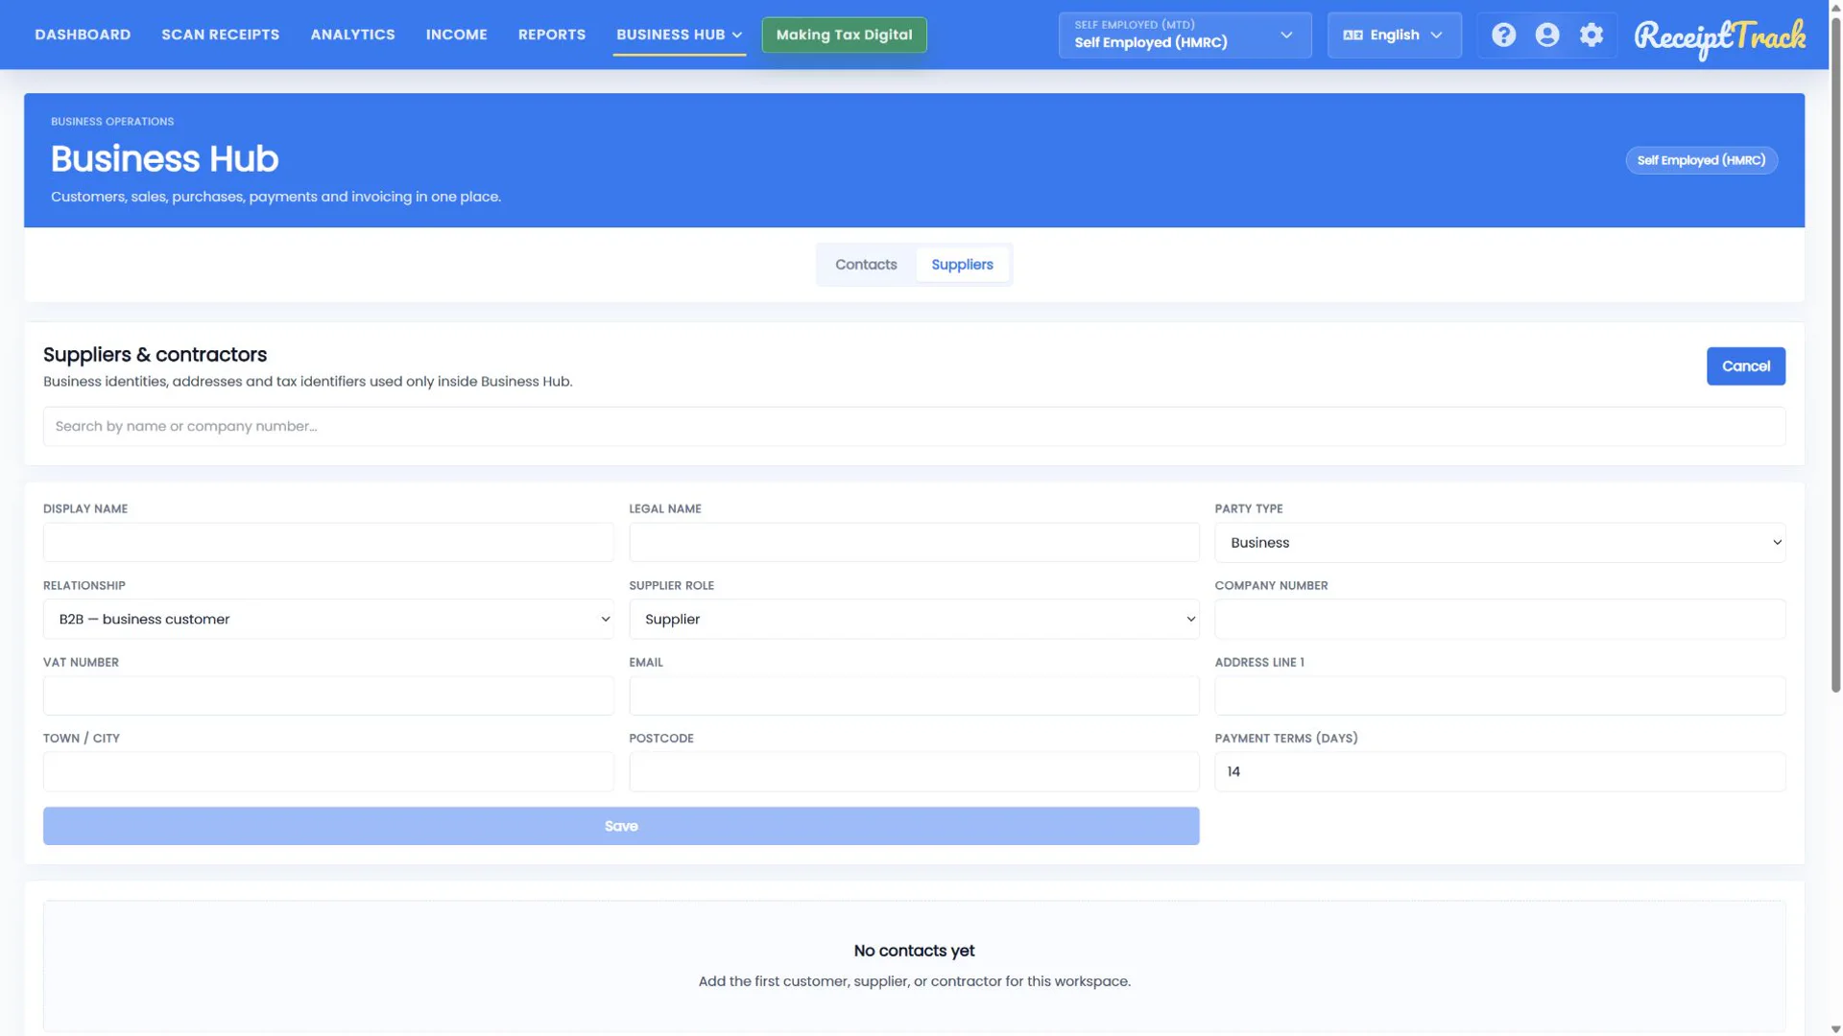The image size is (1843, 1036).
Task: Open Scan Receipts in the navigation
Action: (221, 35)
